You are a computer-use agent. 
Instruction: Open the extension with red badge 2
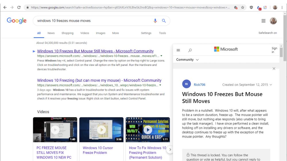point(259,8)
